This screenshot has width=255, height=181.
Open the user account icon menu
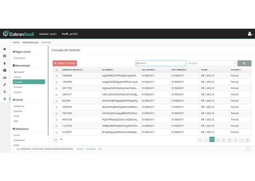[x=250, y=34]
